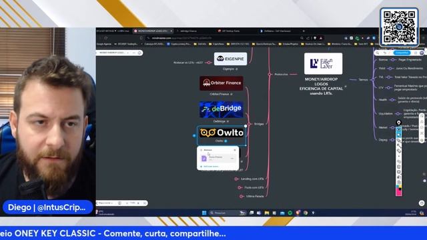The image size is (427, 240).
Task: Collapse the Protocolos branch circle
Action: 269,74
